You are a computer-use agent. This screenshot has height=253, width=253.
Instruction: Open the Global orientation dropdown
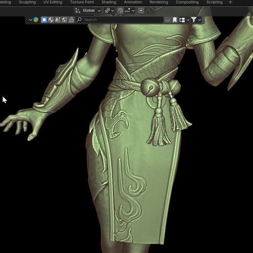click(88, 11)
